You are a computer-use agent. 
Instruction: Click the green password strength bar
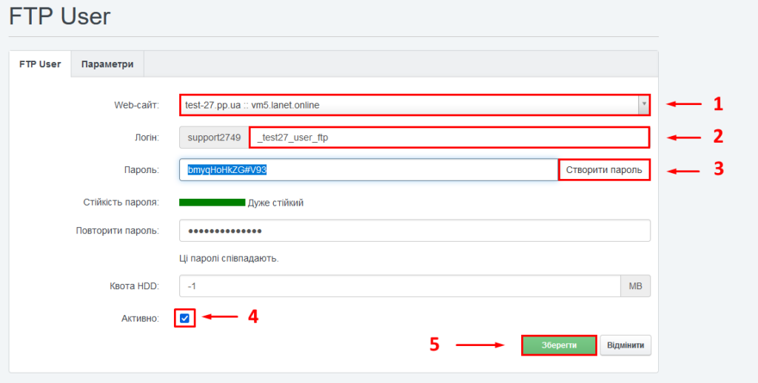(x=212, y=203)
